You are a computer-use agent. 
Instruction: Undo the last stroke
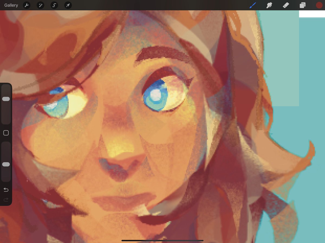tap(6, 190)
